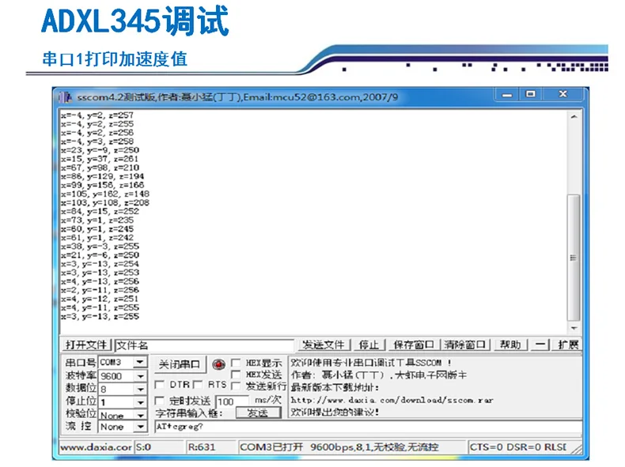The width and height of the screenshot is (625, 467).
Task: Open the 校验位 None dropdown
Action: [x=140, y=416]
